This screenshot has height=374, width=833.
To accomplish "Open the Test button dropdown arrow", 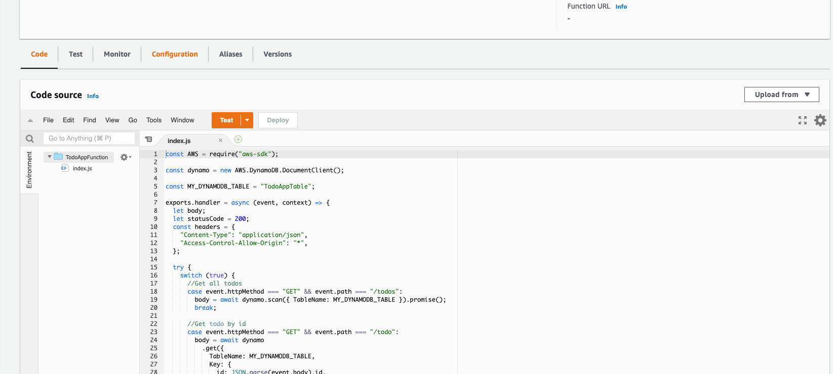I will (247, 120).
